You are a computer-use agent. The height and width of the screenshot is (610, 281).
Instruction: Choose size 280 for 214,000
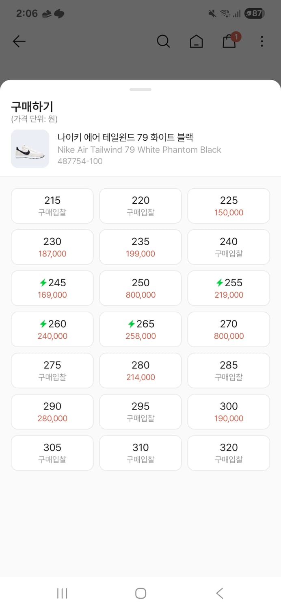tap(140, 370)
